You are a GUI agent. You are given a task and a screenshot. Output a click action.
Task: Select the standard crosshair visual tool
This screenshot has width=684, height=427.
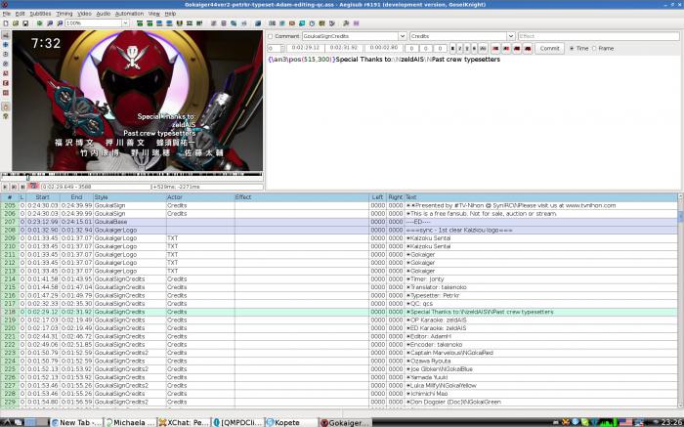point(6,35)
